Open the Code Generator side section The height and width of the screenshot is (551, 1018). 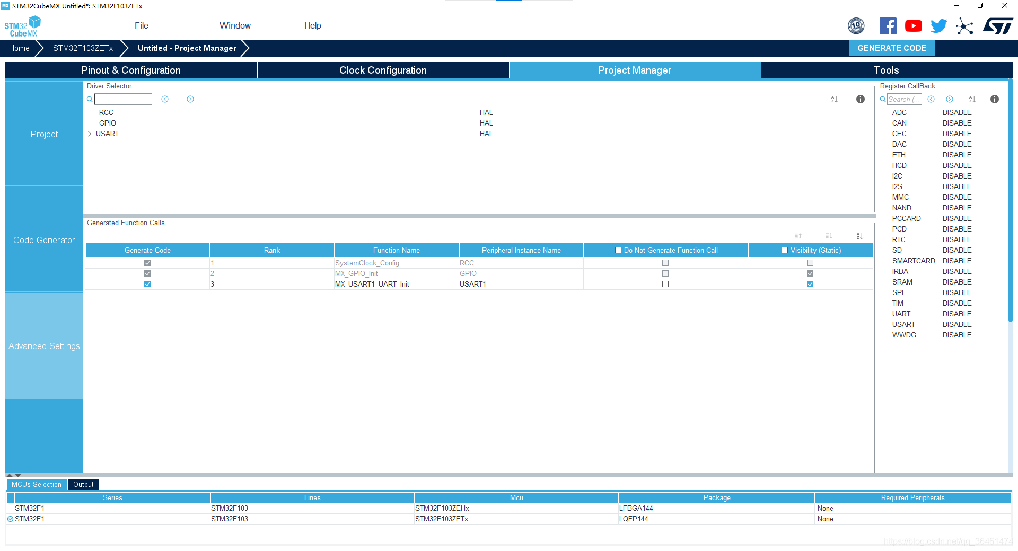tap(44, 240)
